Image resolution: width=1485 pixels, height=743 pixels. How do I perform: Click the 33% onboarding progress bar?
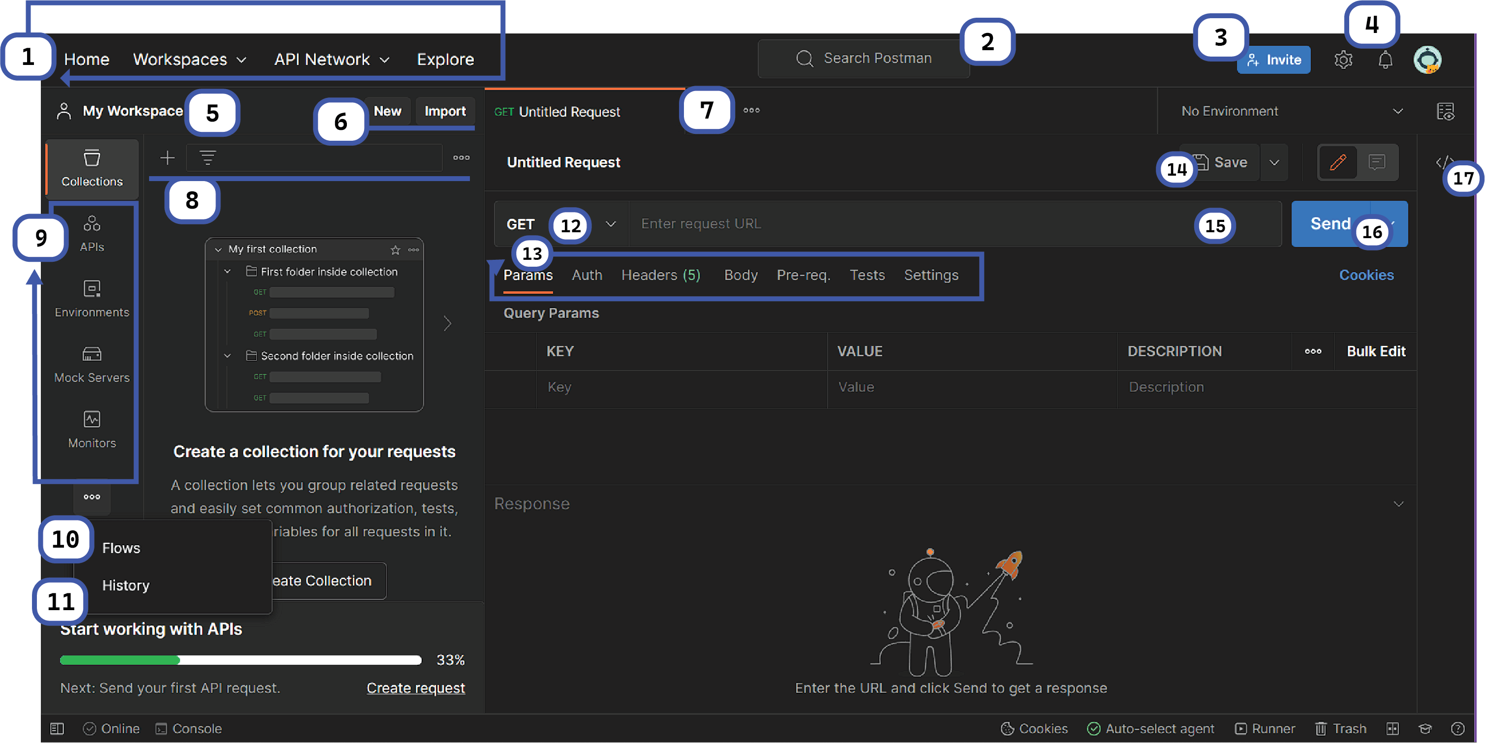point(241,660)
